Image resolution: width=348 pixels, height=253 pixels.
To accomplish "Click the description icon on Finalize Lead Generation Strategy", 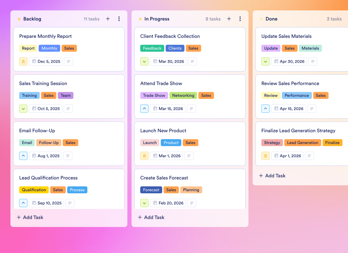I will tap(309, 156).
